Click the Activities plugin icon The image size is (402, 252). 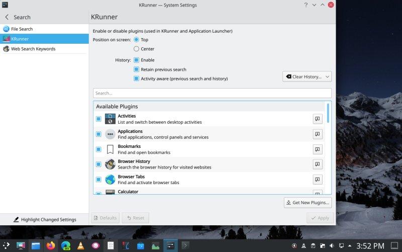[x=110, y=119]
